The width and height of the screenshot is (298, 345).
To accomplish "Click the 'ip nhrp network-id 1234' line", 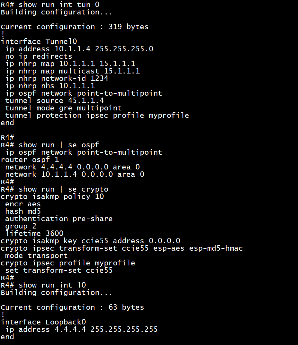I will point(57,78).
